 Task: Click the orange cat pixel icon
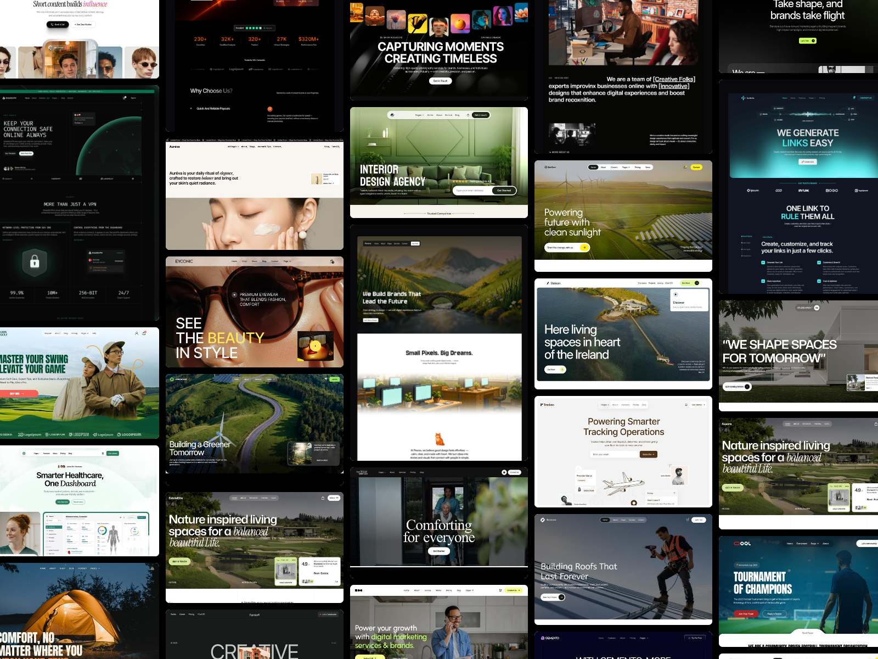tap(439, 439)
